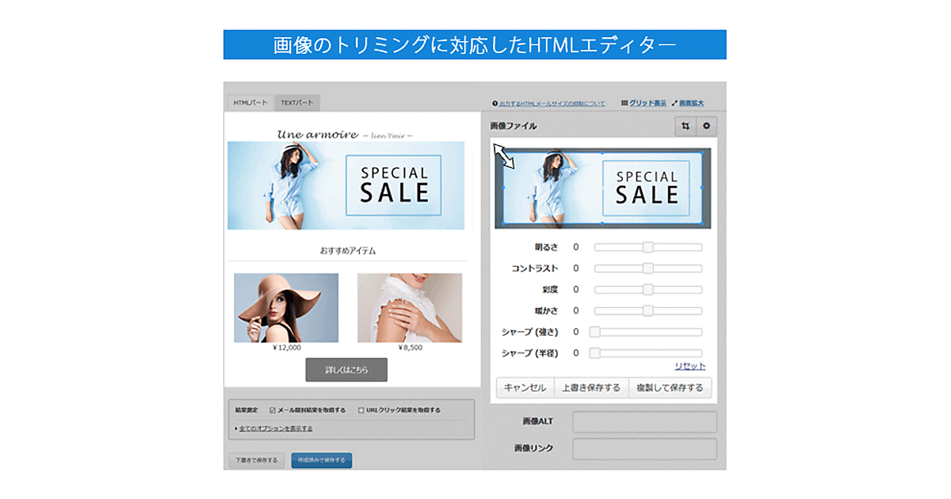
Task: Click the コントラスト slider handle
Action: [x=648, y=269]
